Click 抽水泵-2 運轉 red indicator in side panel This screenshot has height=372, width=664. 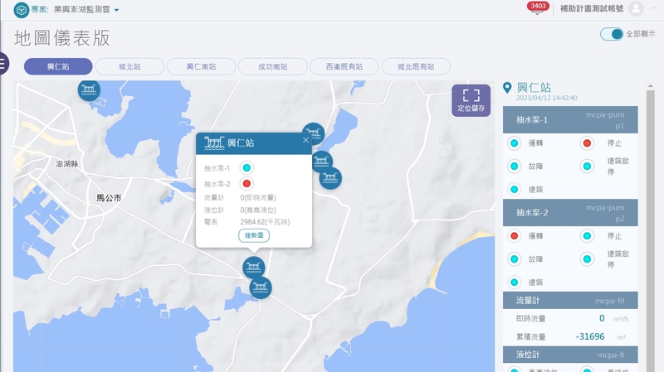[x=514, y=236]
